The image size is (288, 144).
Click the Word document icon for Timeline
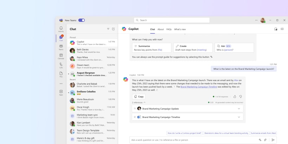pyautogui.click(x=139, y=117)
